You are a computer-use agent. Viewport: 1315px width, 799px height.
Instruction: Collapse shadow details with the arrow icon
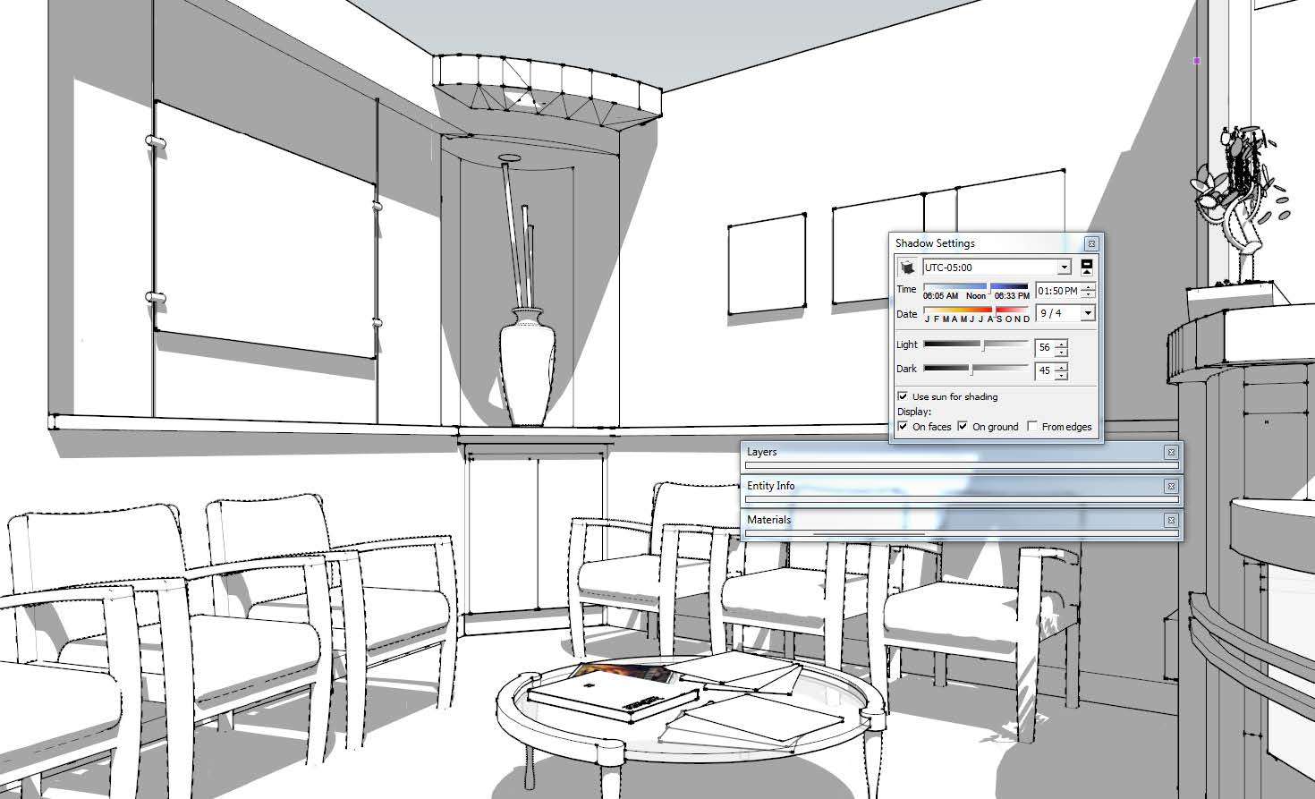pos(1087,267)
